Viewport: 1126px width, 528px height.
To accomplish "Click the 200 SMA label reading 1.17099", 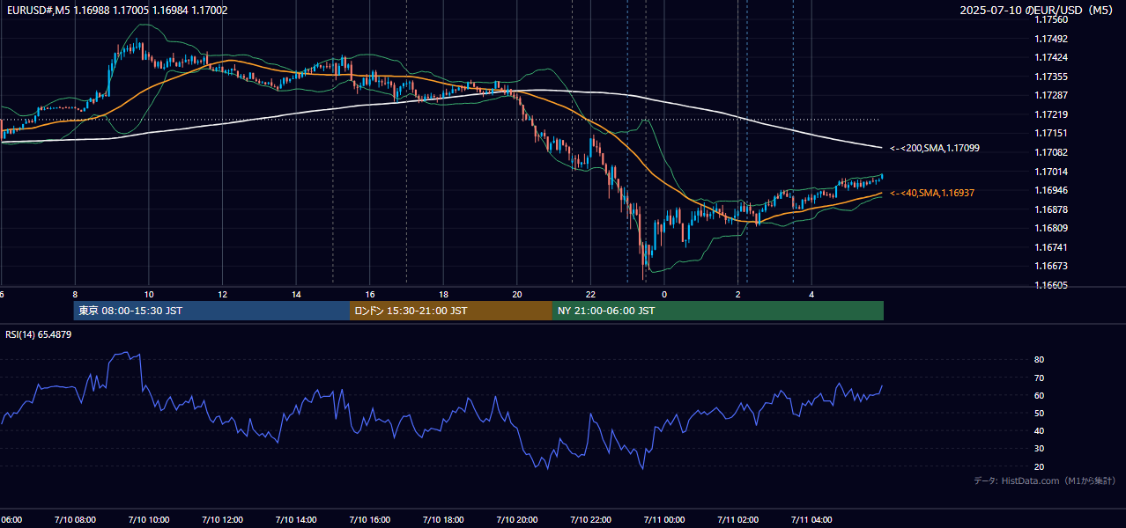I will pyautogui.click(x=935, y=149).
